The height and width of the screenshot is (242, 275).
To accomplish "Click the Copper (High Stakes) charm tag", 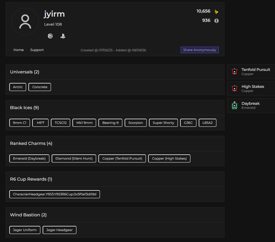I will click(x=169, y=158).
